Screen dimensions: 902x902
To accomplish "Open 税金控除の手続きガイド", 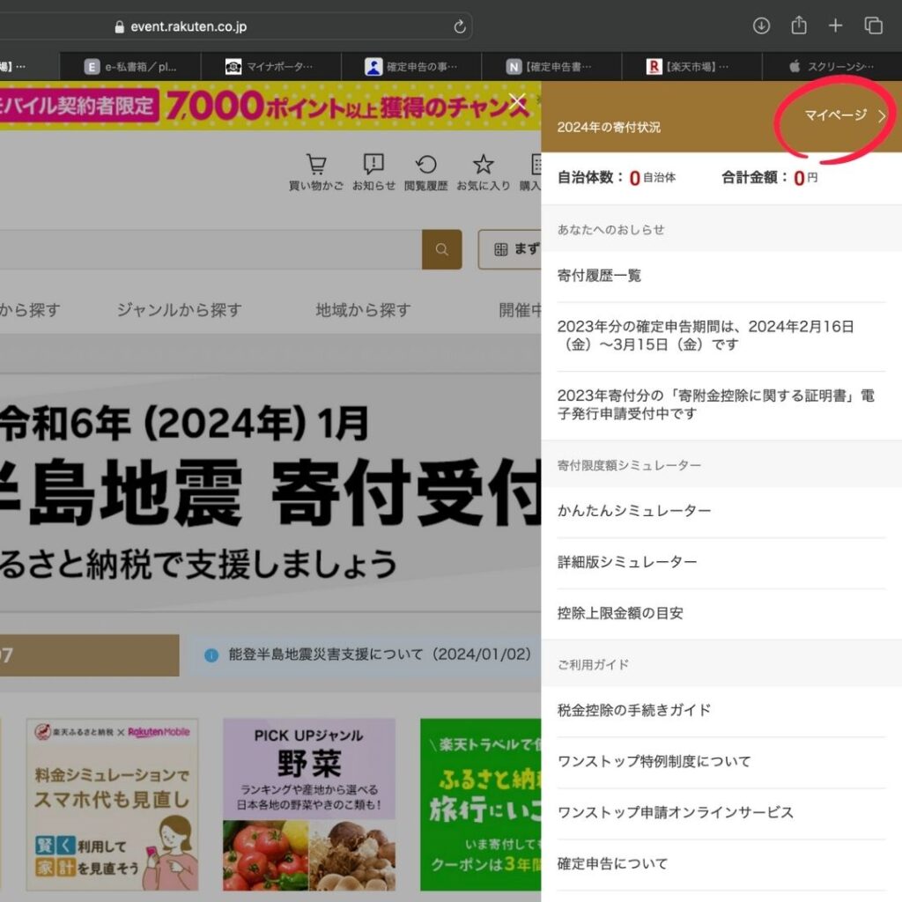I will click(721, 711).
